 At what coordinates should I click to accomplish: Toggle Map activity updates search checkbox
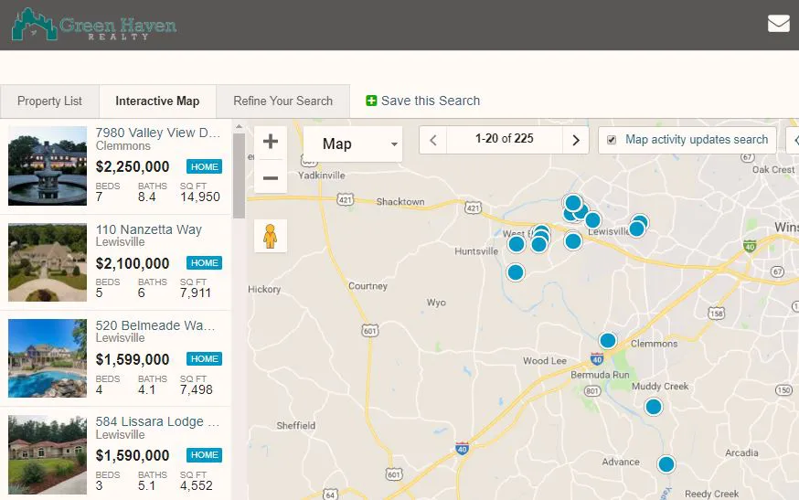point(612,140)
